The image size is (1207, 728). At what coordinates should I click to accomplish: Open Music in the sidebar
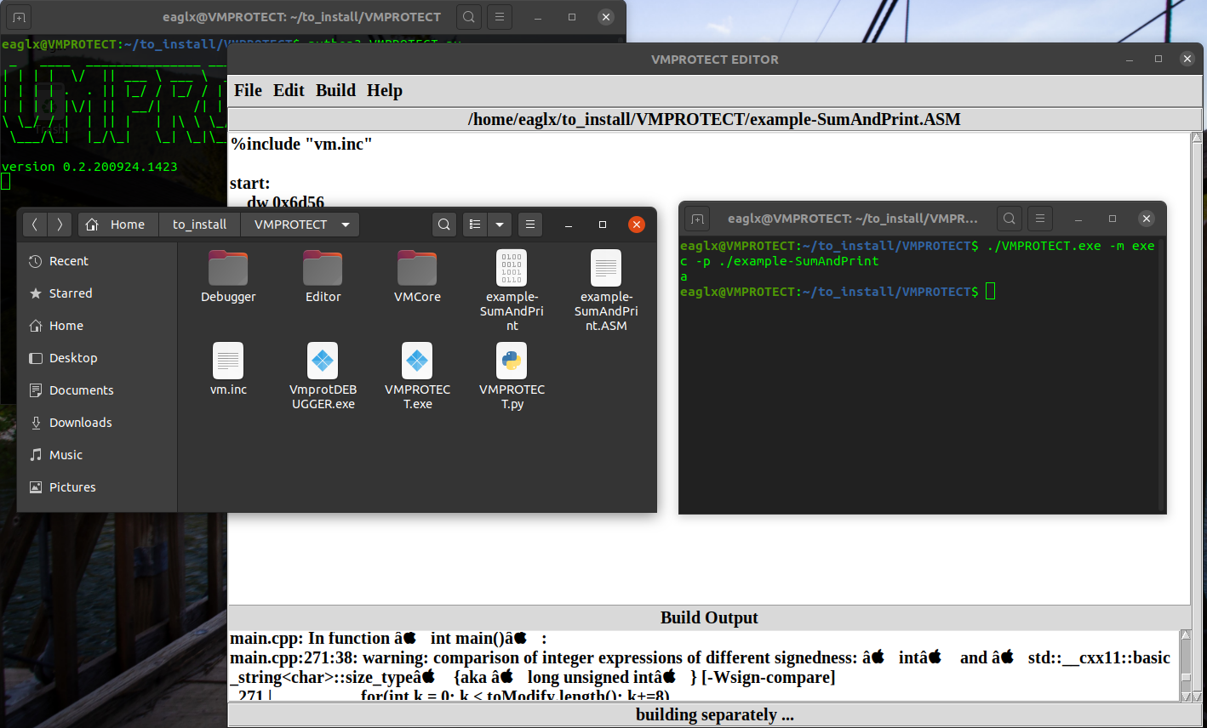click(x=97, y=455)
